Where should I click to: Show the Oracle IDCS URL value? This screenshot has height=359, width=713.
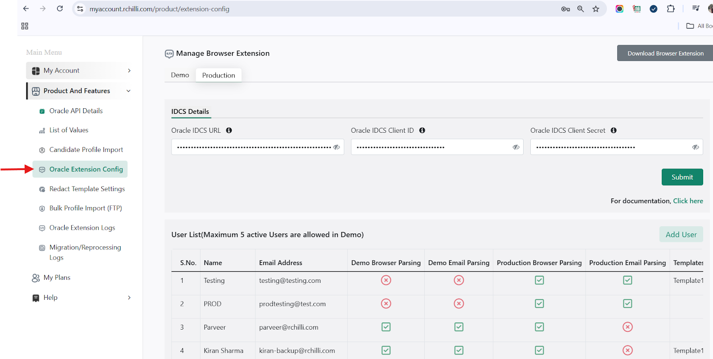pyautogui.click(x=336, y=147)
